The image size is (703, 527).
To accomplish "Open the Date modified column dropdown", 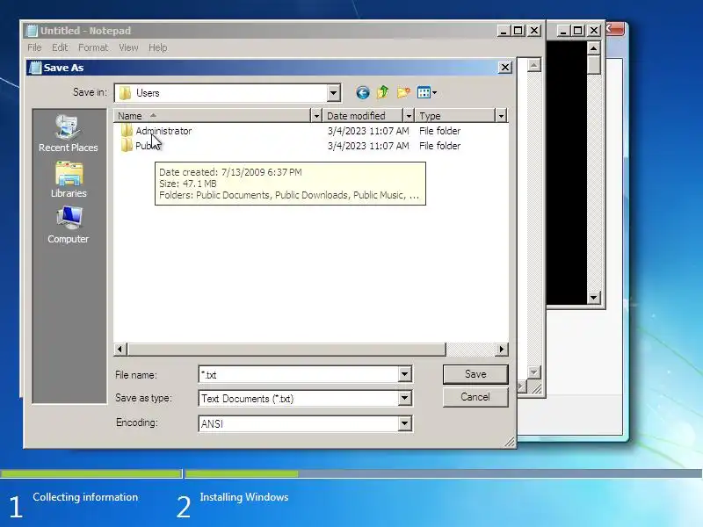I will [x=408, y=116].
